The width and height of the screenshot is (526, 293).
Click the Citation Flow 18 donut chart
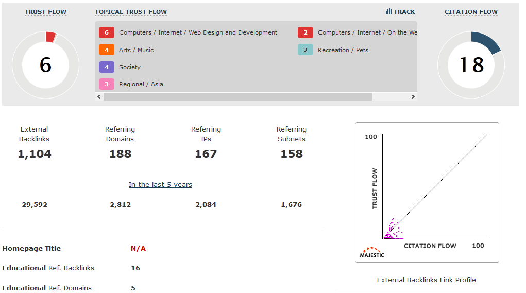(x=471, y=65)
